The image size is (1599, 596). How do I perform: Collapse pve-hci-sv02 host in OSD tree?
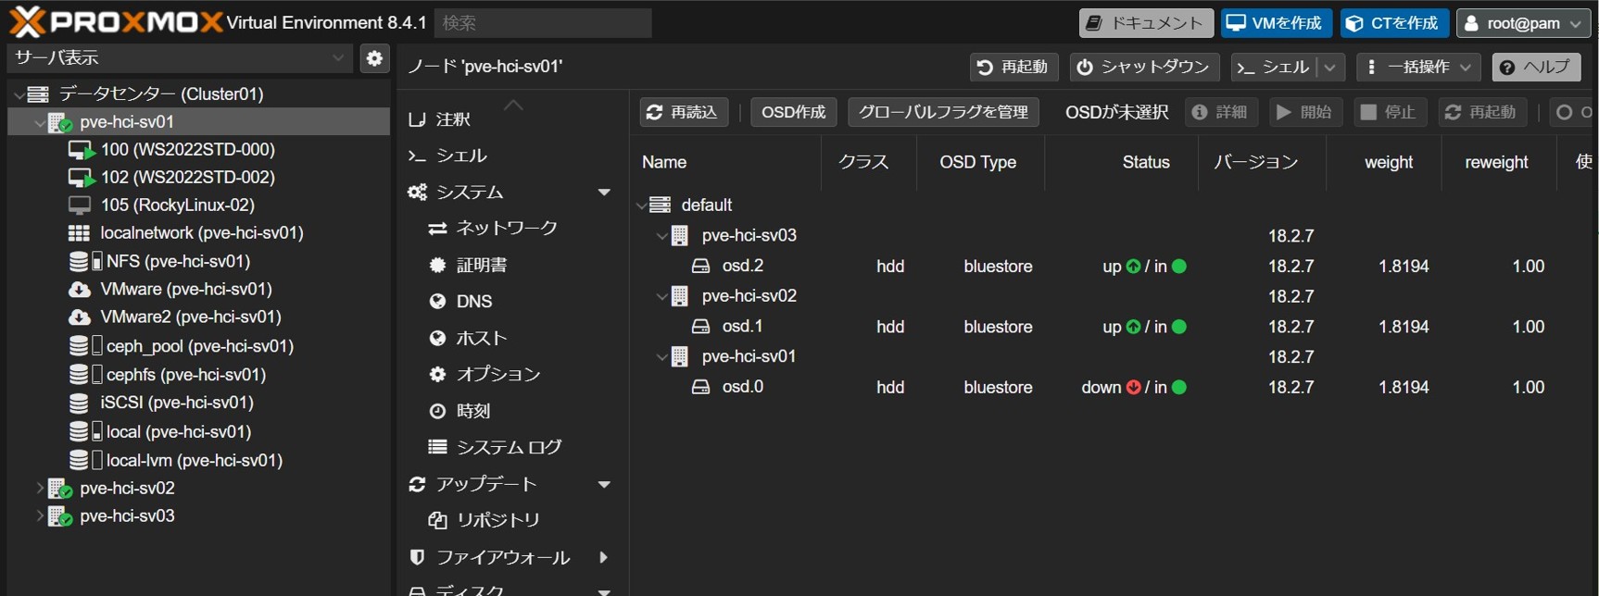click(661, 296)
